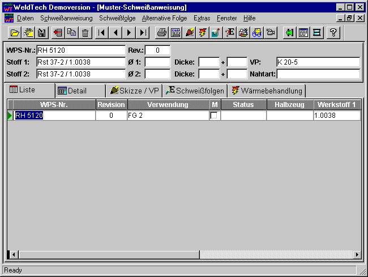Viewport: 368px width, 277px height.
Task: Open the Schweißanweisung menu
Action: [x=66, y=18]
